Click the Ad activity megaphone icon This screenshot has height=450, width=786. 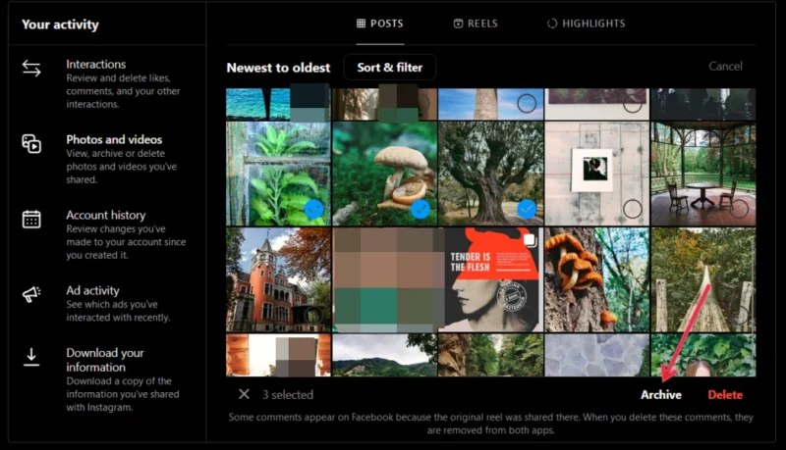point(31,294)
